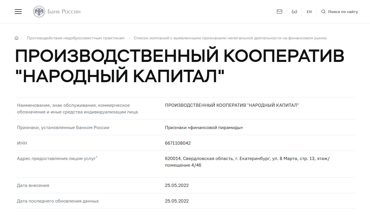Image resolution: width=370 pixels, height=217 pixels.
Task: Click the magnifier search icon
Action: pyautogui.click(x=323, y=12)
